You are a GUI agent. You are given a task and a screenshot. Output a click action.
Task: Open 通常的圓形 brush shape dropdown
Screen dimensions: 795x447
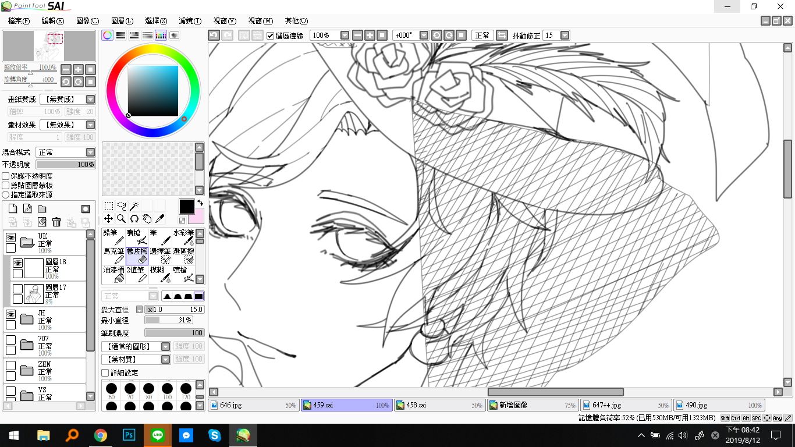point(165,346)
